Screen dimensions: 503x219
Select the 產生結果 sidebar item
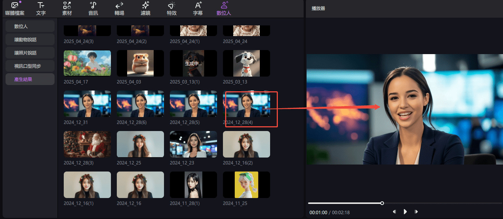pyautogui.click(x=30, y=79)
